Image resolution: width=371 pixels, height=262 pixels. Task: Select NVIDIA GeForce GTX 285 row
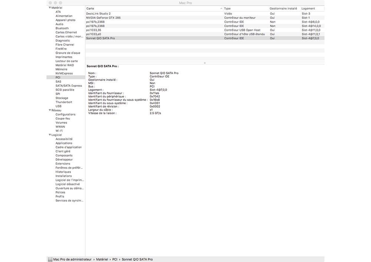click(x=205, y=18)
